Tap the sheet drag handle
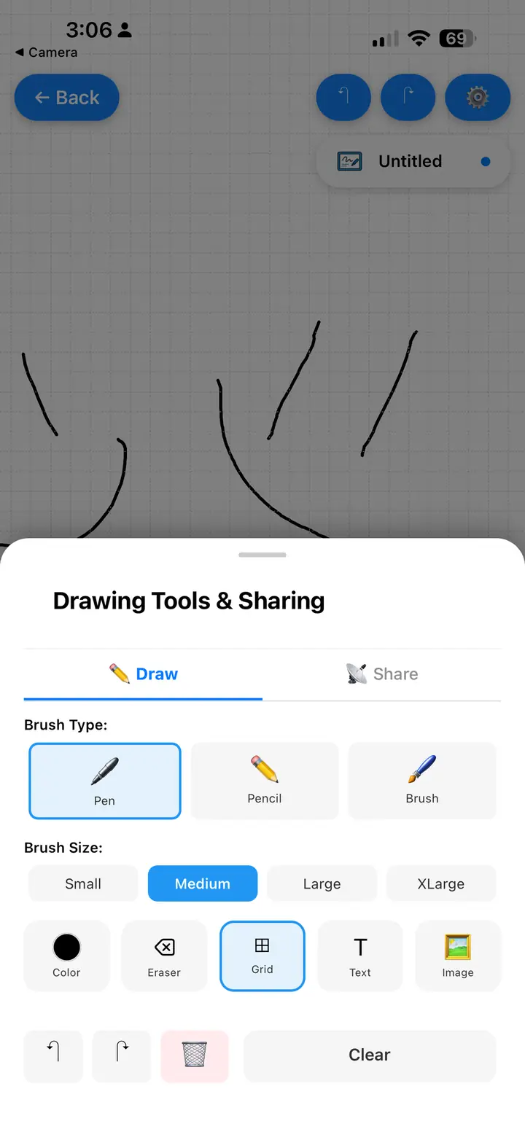The height and width of the screenshot is (1140, 525). [262, 555]
